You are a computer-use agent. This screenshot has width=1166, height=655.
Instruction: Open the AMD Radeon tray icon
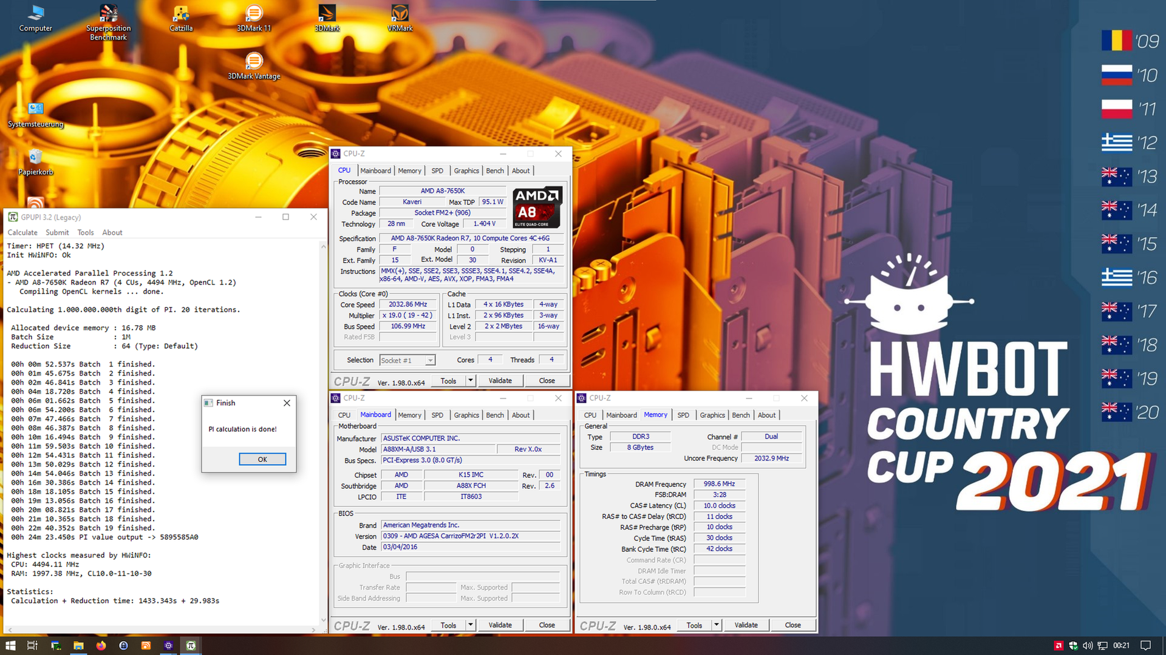tap(1059, 645)
